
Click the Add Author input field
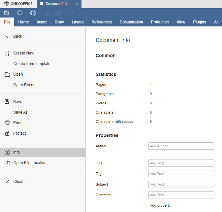(181, 146)
